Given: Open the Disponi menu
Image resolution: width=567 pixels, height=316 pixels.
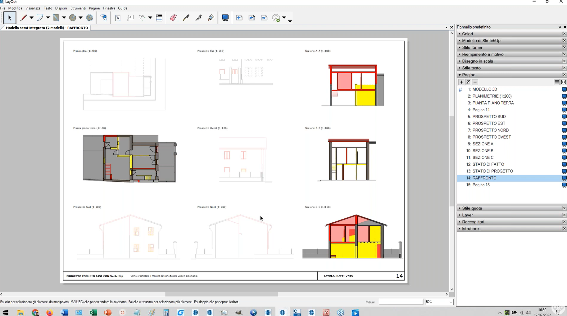Looking at the screenshot, I should click(x=61, y=8).
